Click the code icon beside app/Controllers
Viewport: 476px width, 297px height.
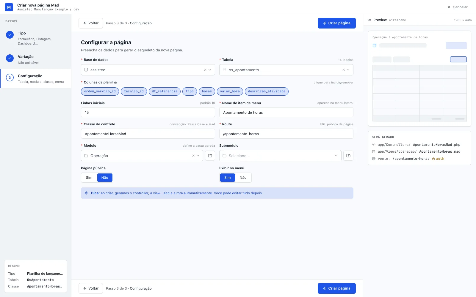click(x=374, y=145)
